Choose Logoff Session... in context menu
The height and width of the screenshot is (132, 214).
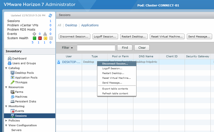pyautogui.click(x=117, y=69)
